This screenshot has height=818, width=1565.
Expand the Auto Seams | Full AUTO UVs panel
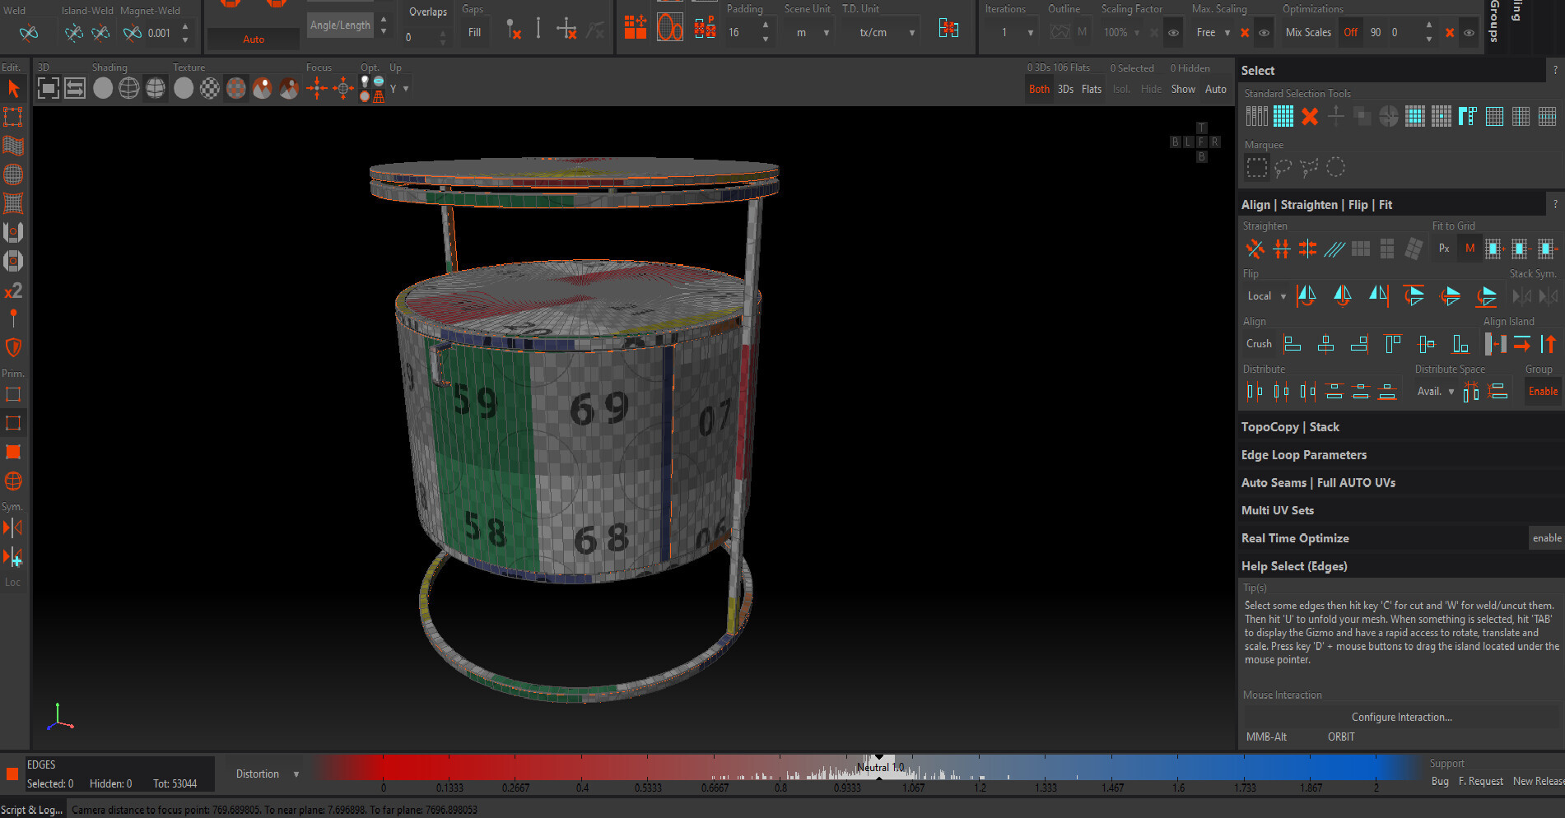[1318, 483]
